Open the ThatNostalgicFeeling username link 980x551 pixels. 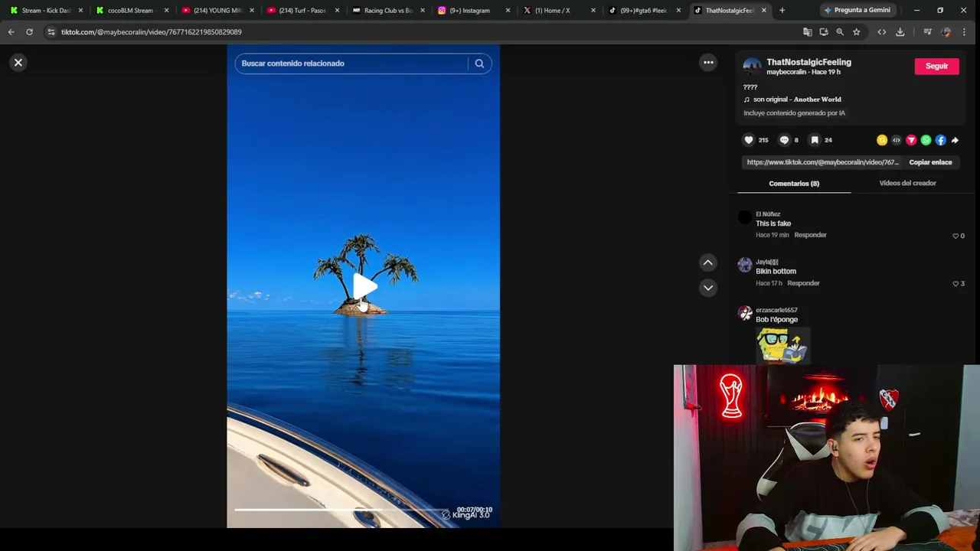click(808, 62)
